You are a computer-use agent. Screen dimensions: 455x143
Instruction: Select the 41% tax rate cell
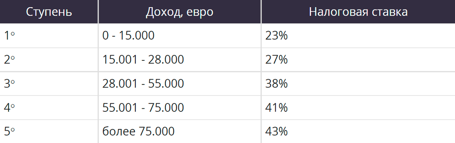tap(358, 108)
